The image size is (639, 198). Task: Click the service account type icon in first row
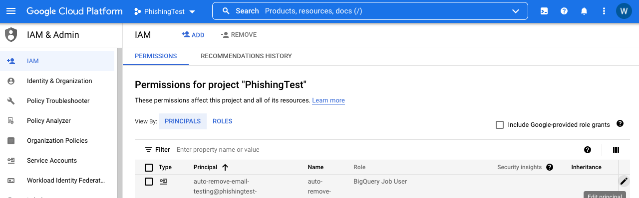(x=163, y=182)
